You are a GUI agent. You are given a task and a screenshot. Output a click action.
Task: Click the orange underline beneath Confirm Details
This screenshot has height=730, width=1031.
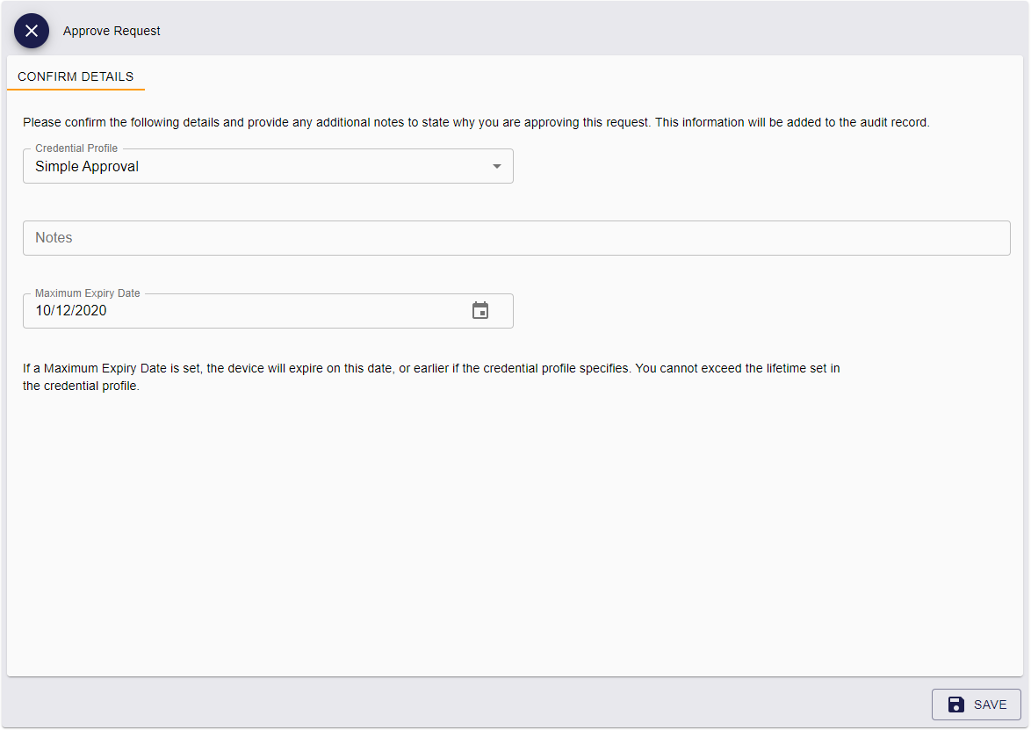pos(76,89)
